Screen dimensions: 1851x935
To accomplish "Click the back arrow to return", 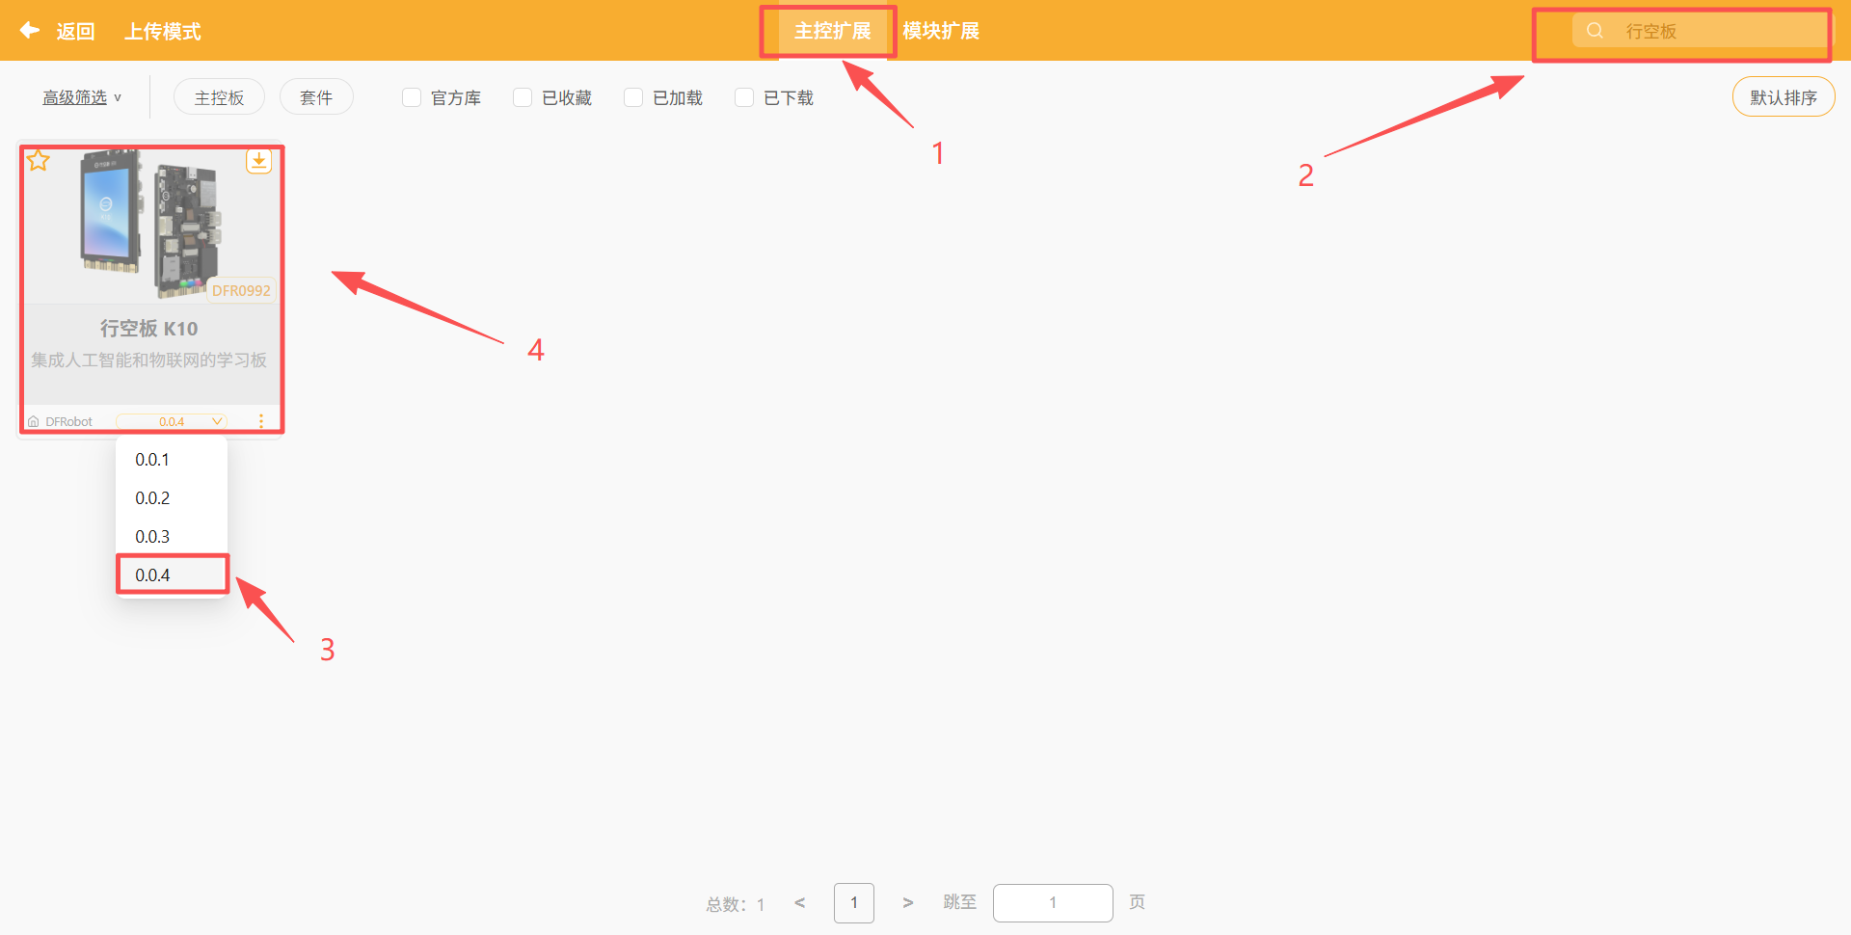I will click(x=29, y=30).
